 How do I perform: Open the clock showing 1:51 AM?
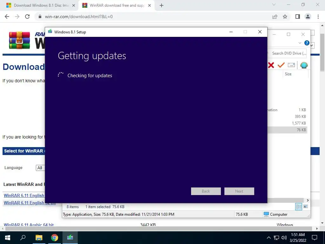tap(298, 238)
